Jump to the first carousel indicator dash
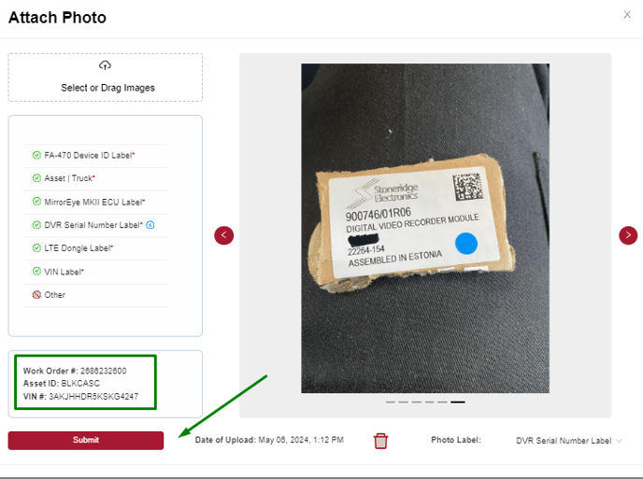Viewport: 643px width, 479px height. (x=391, y=402)
